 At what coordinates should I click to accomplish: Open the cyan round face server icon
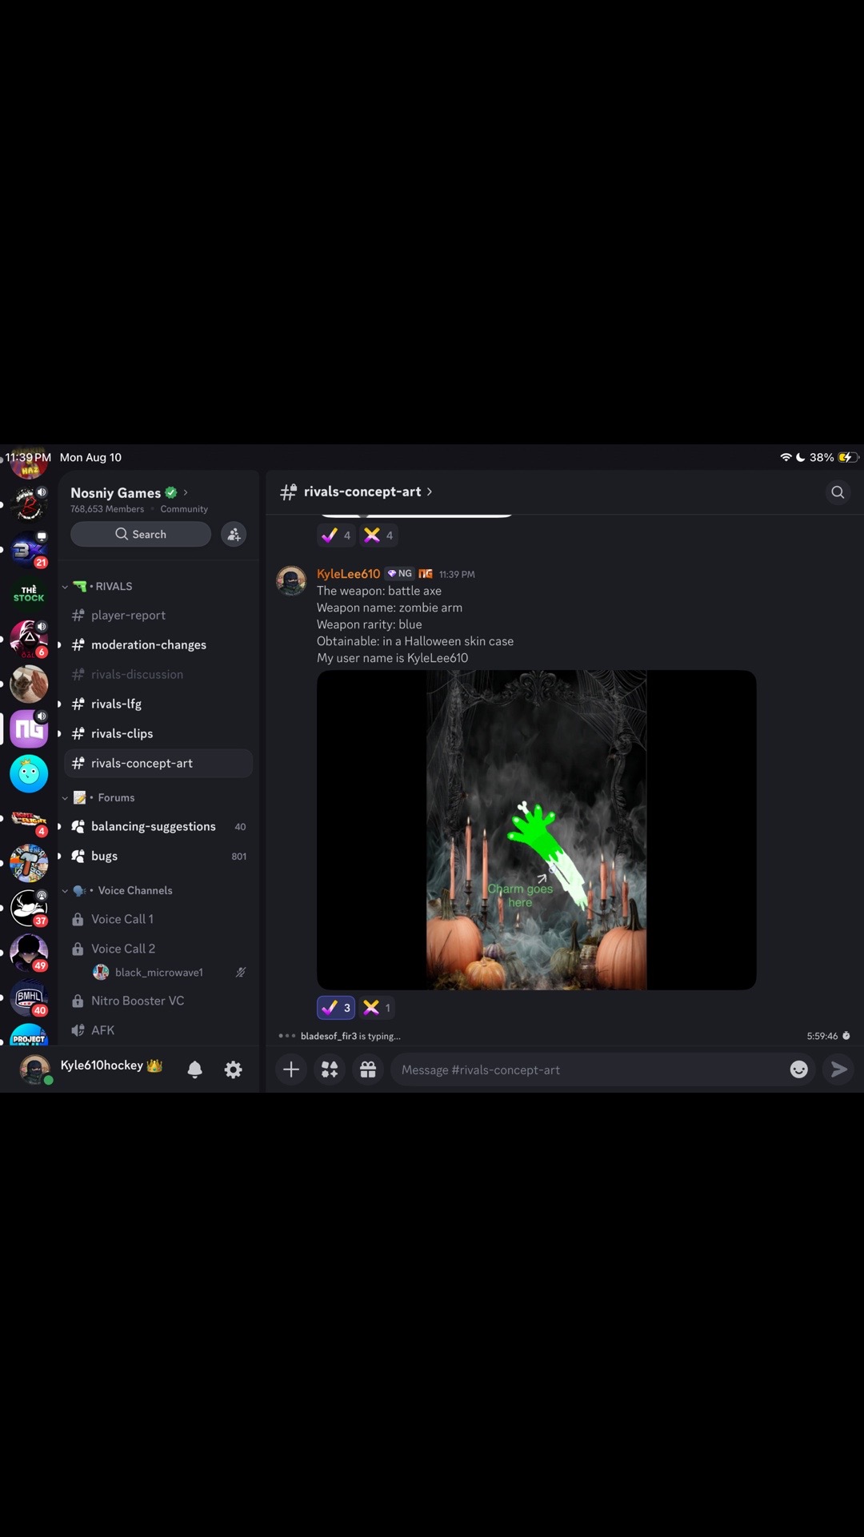pos(29,773)
